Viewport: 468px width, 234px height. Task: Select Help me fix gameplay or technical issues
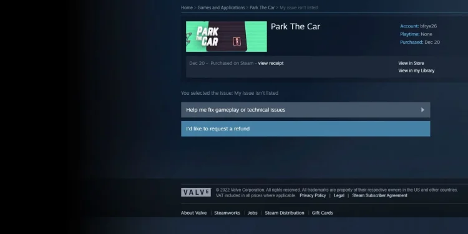point(305,110)
